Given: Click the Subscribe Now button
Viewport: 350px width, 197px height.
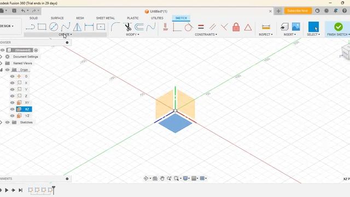Looking at the screenshot, I should (x=297, y=11).
